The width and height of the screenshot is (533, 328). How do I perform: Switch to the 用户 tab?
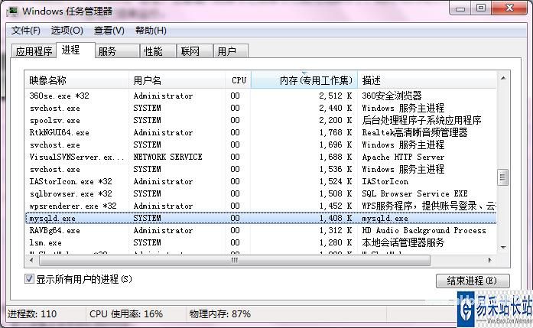point(230,51)
